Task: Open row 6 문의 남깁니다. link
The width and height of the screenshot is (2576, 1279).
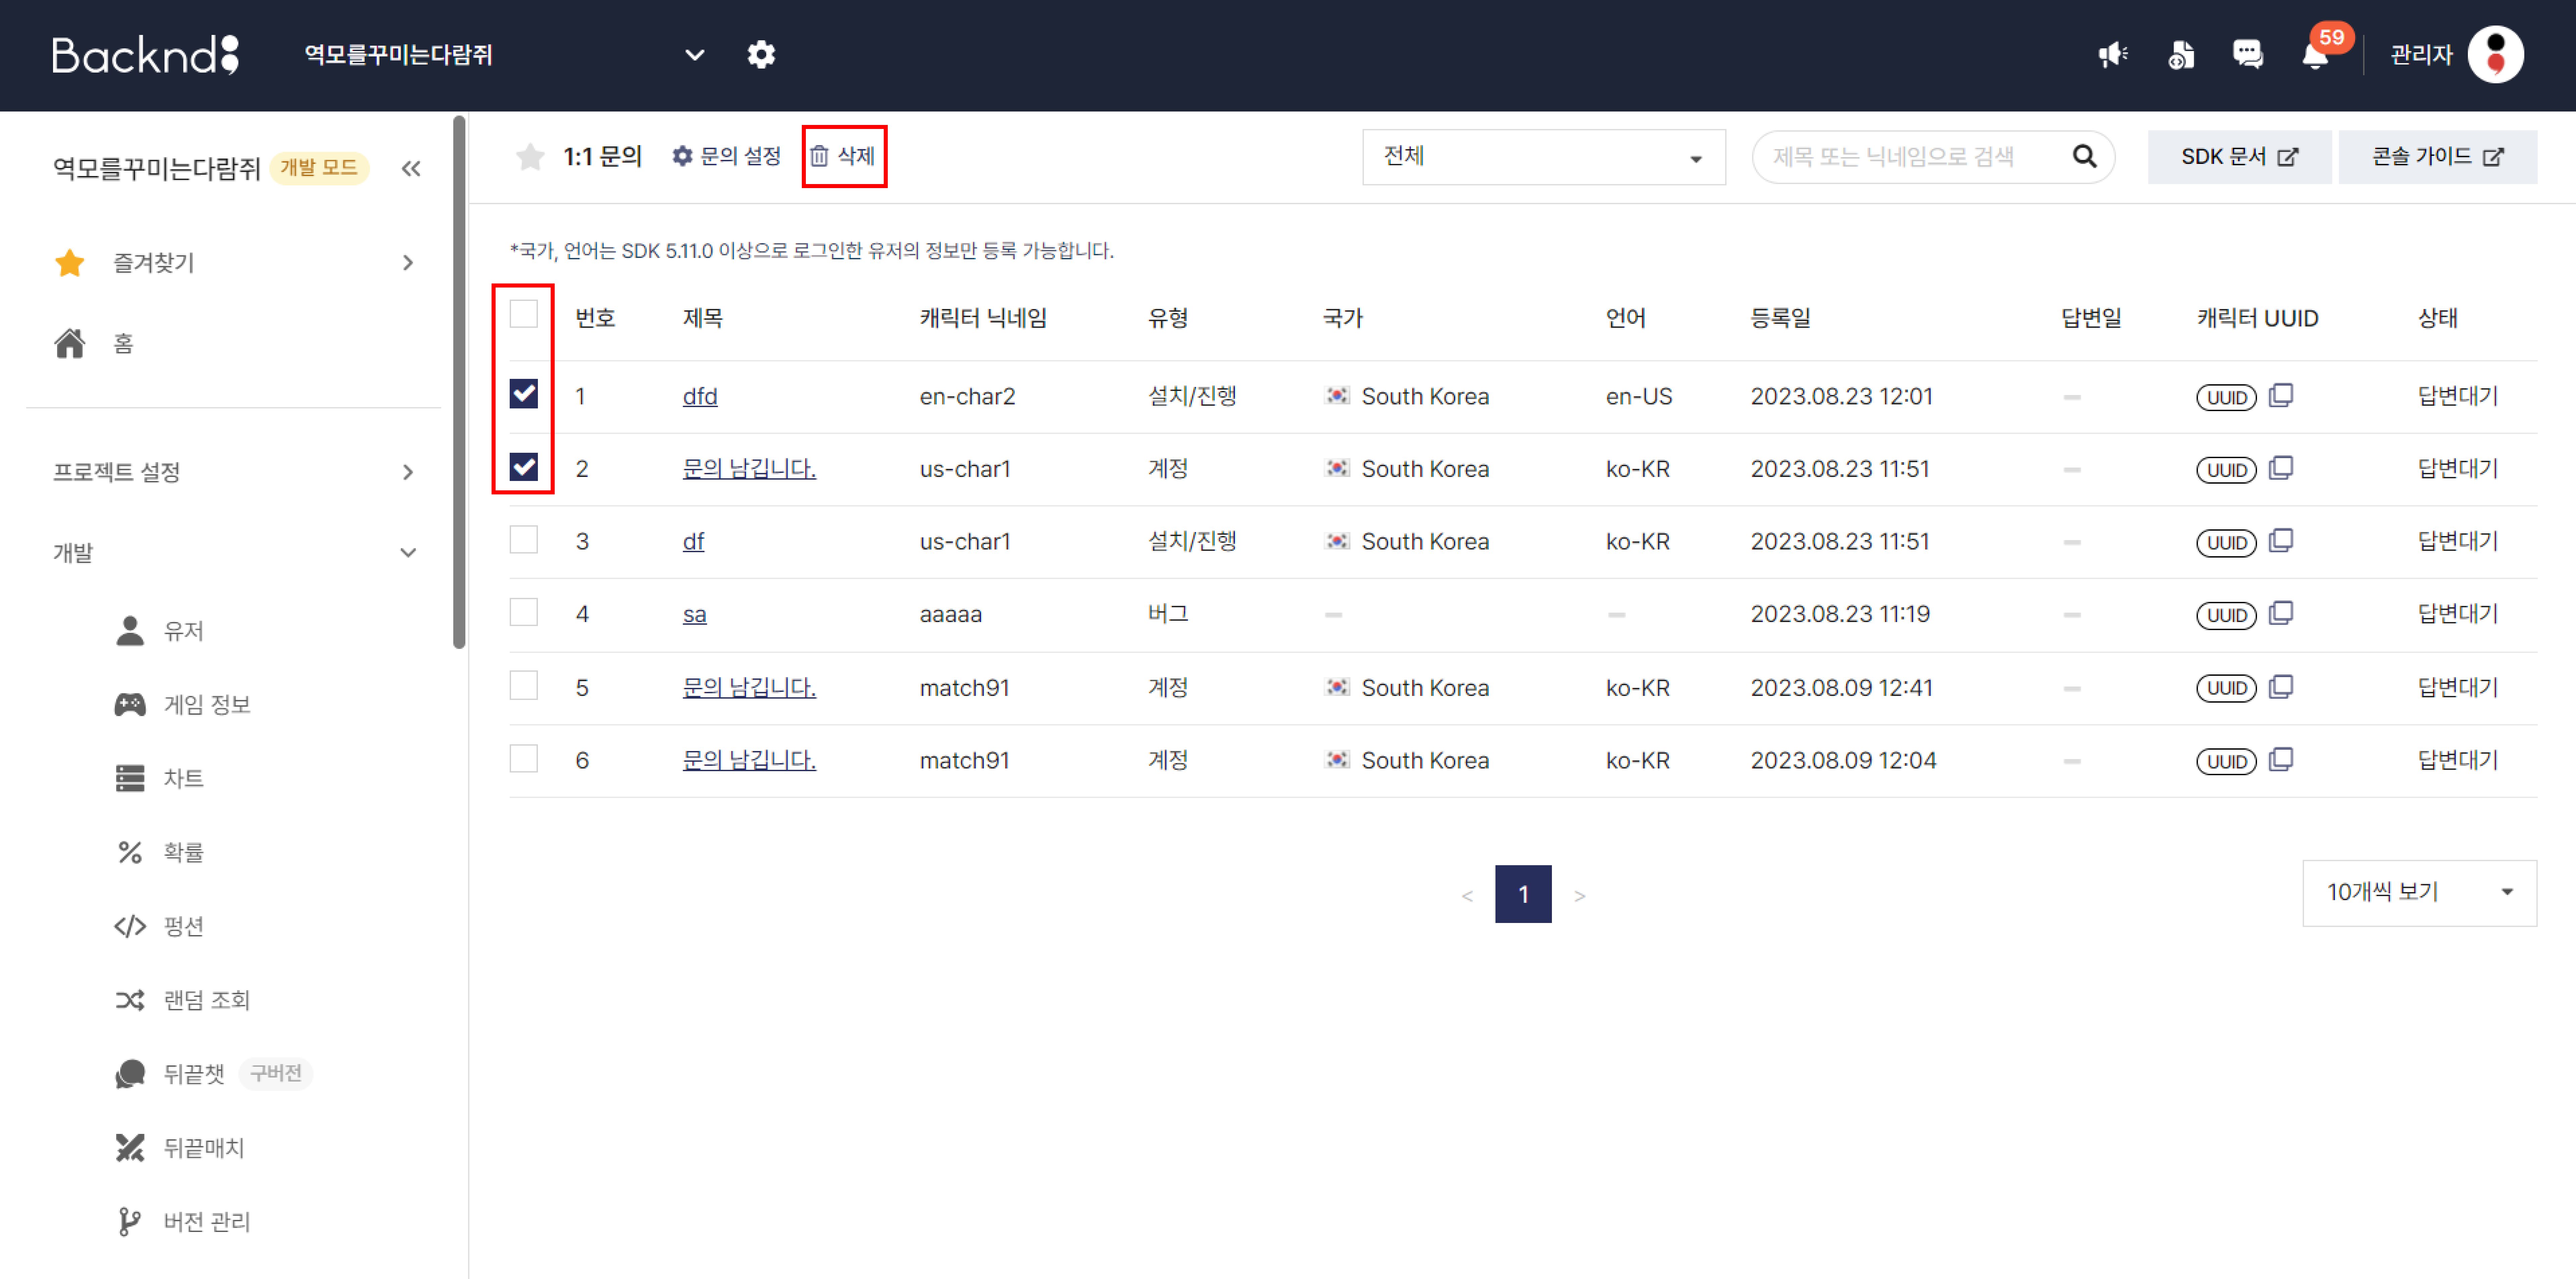Action: (749, 760)
